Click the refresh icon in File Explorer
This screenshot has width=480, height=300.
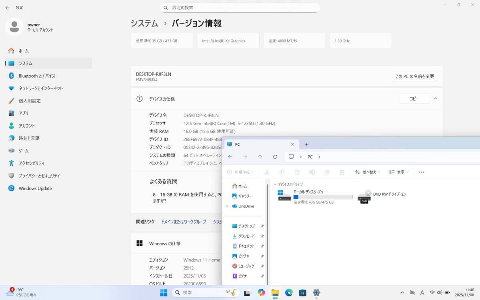275,157
